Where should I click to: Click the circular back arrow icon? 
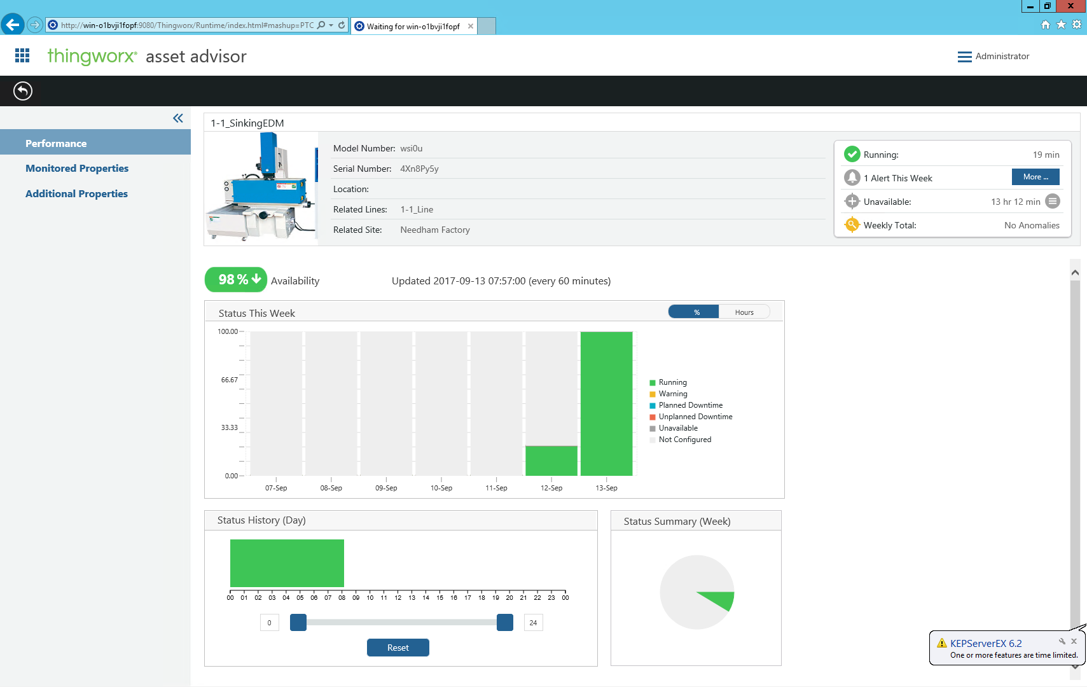pos(23,91)
